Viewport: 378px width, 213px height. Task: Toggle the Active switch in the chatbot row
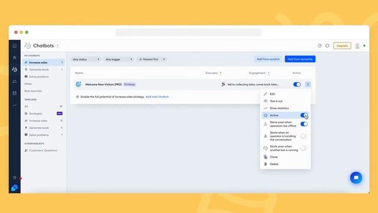(297, 84)
